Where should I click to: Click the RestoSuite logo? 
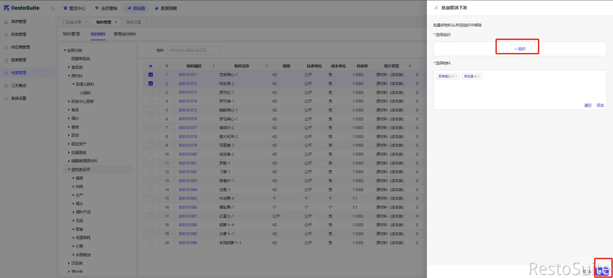point(22,8)
